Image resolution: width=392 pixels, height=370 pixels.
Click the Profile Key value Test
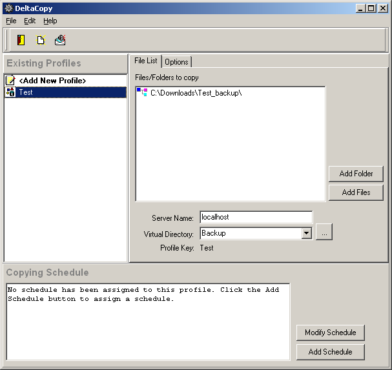207,248
